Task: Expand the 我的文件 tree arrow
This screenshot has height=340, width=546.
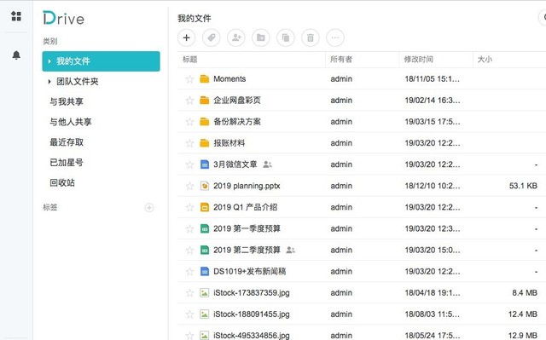Action: [49, 61]
